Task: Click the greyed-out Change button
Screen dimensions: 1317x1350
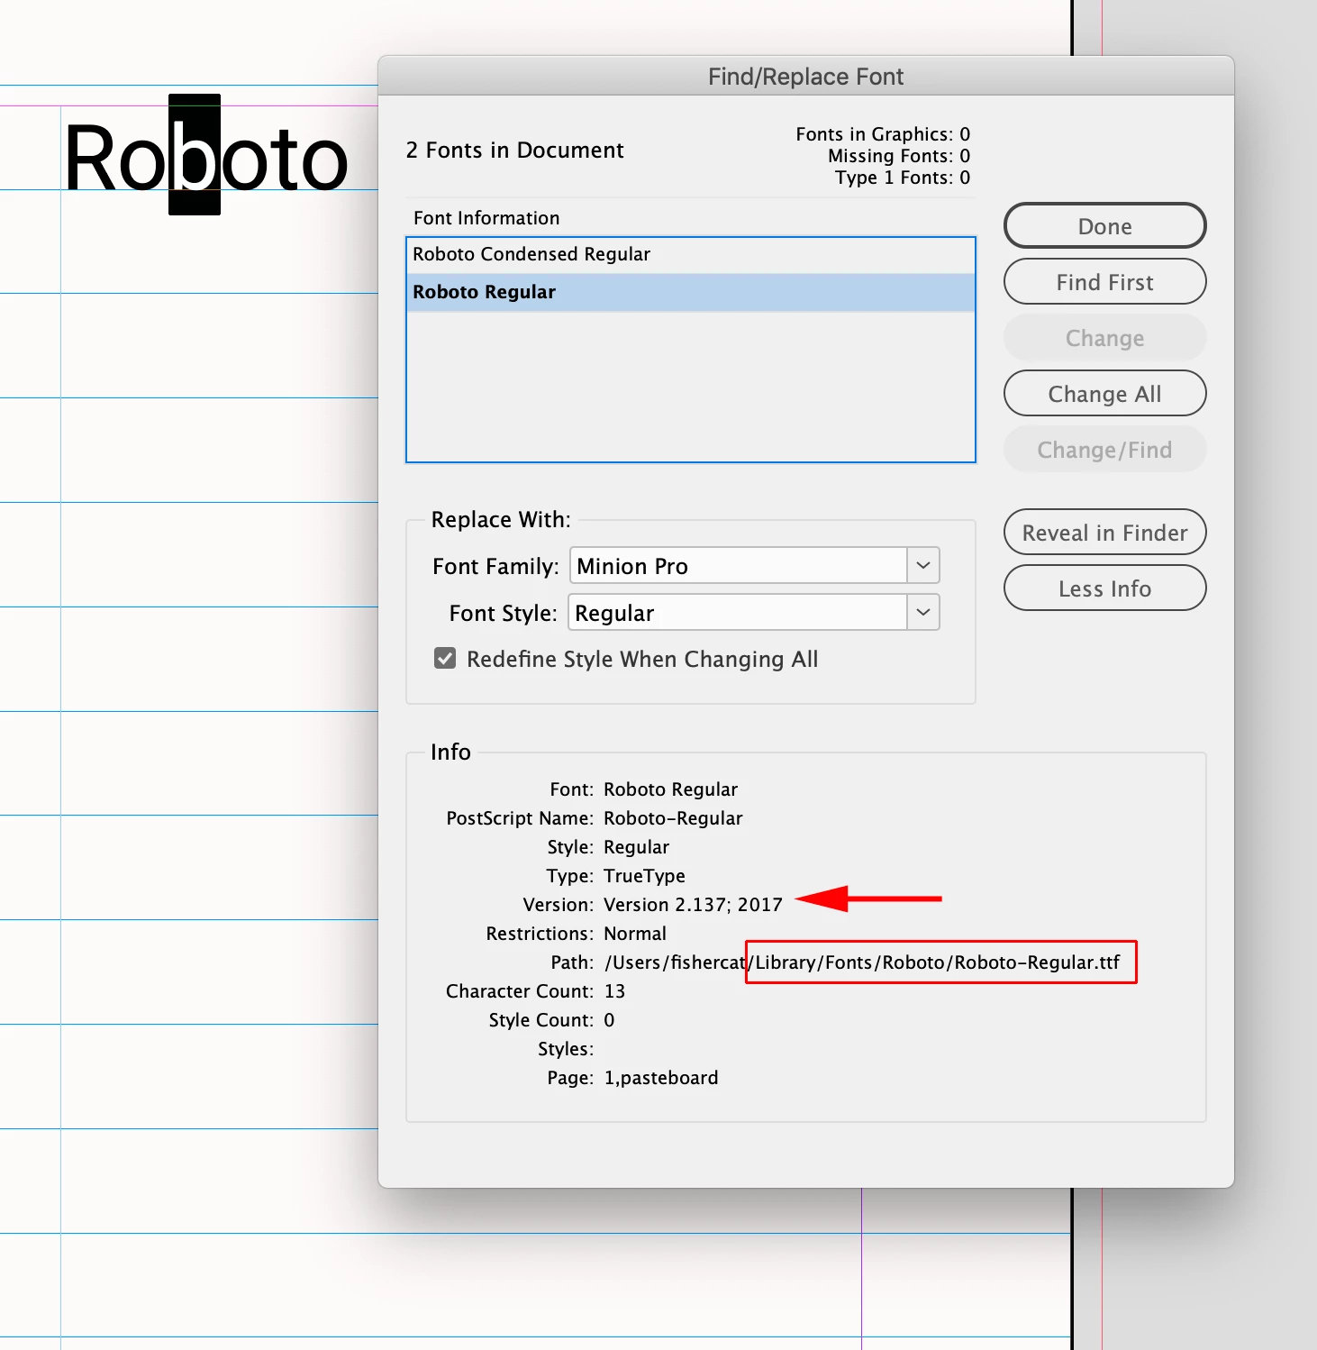Action: point(1104,338)
